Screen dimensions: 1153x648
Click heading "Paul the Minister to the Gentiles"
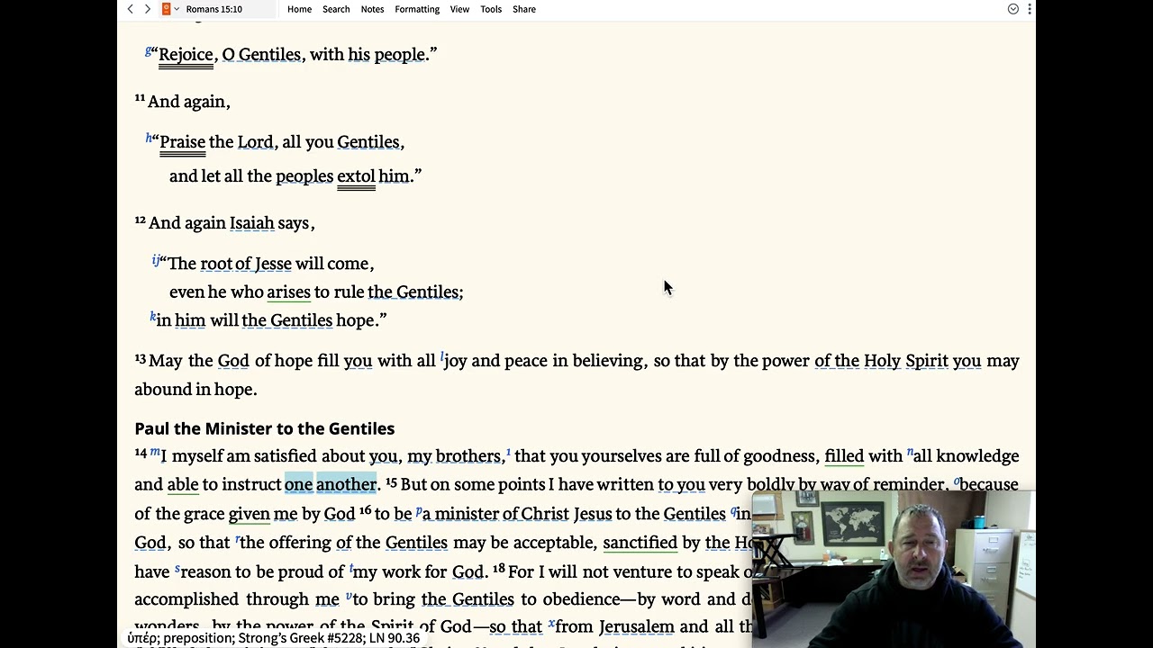pyautogui.click(x=265, y=428)
